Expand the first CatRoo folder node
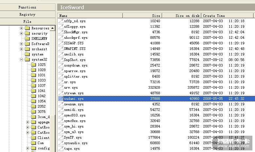Image resolution: width=255 pixels, height=152 pixels. click(x=27, y=127)
